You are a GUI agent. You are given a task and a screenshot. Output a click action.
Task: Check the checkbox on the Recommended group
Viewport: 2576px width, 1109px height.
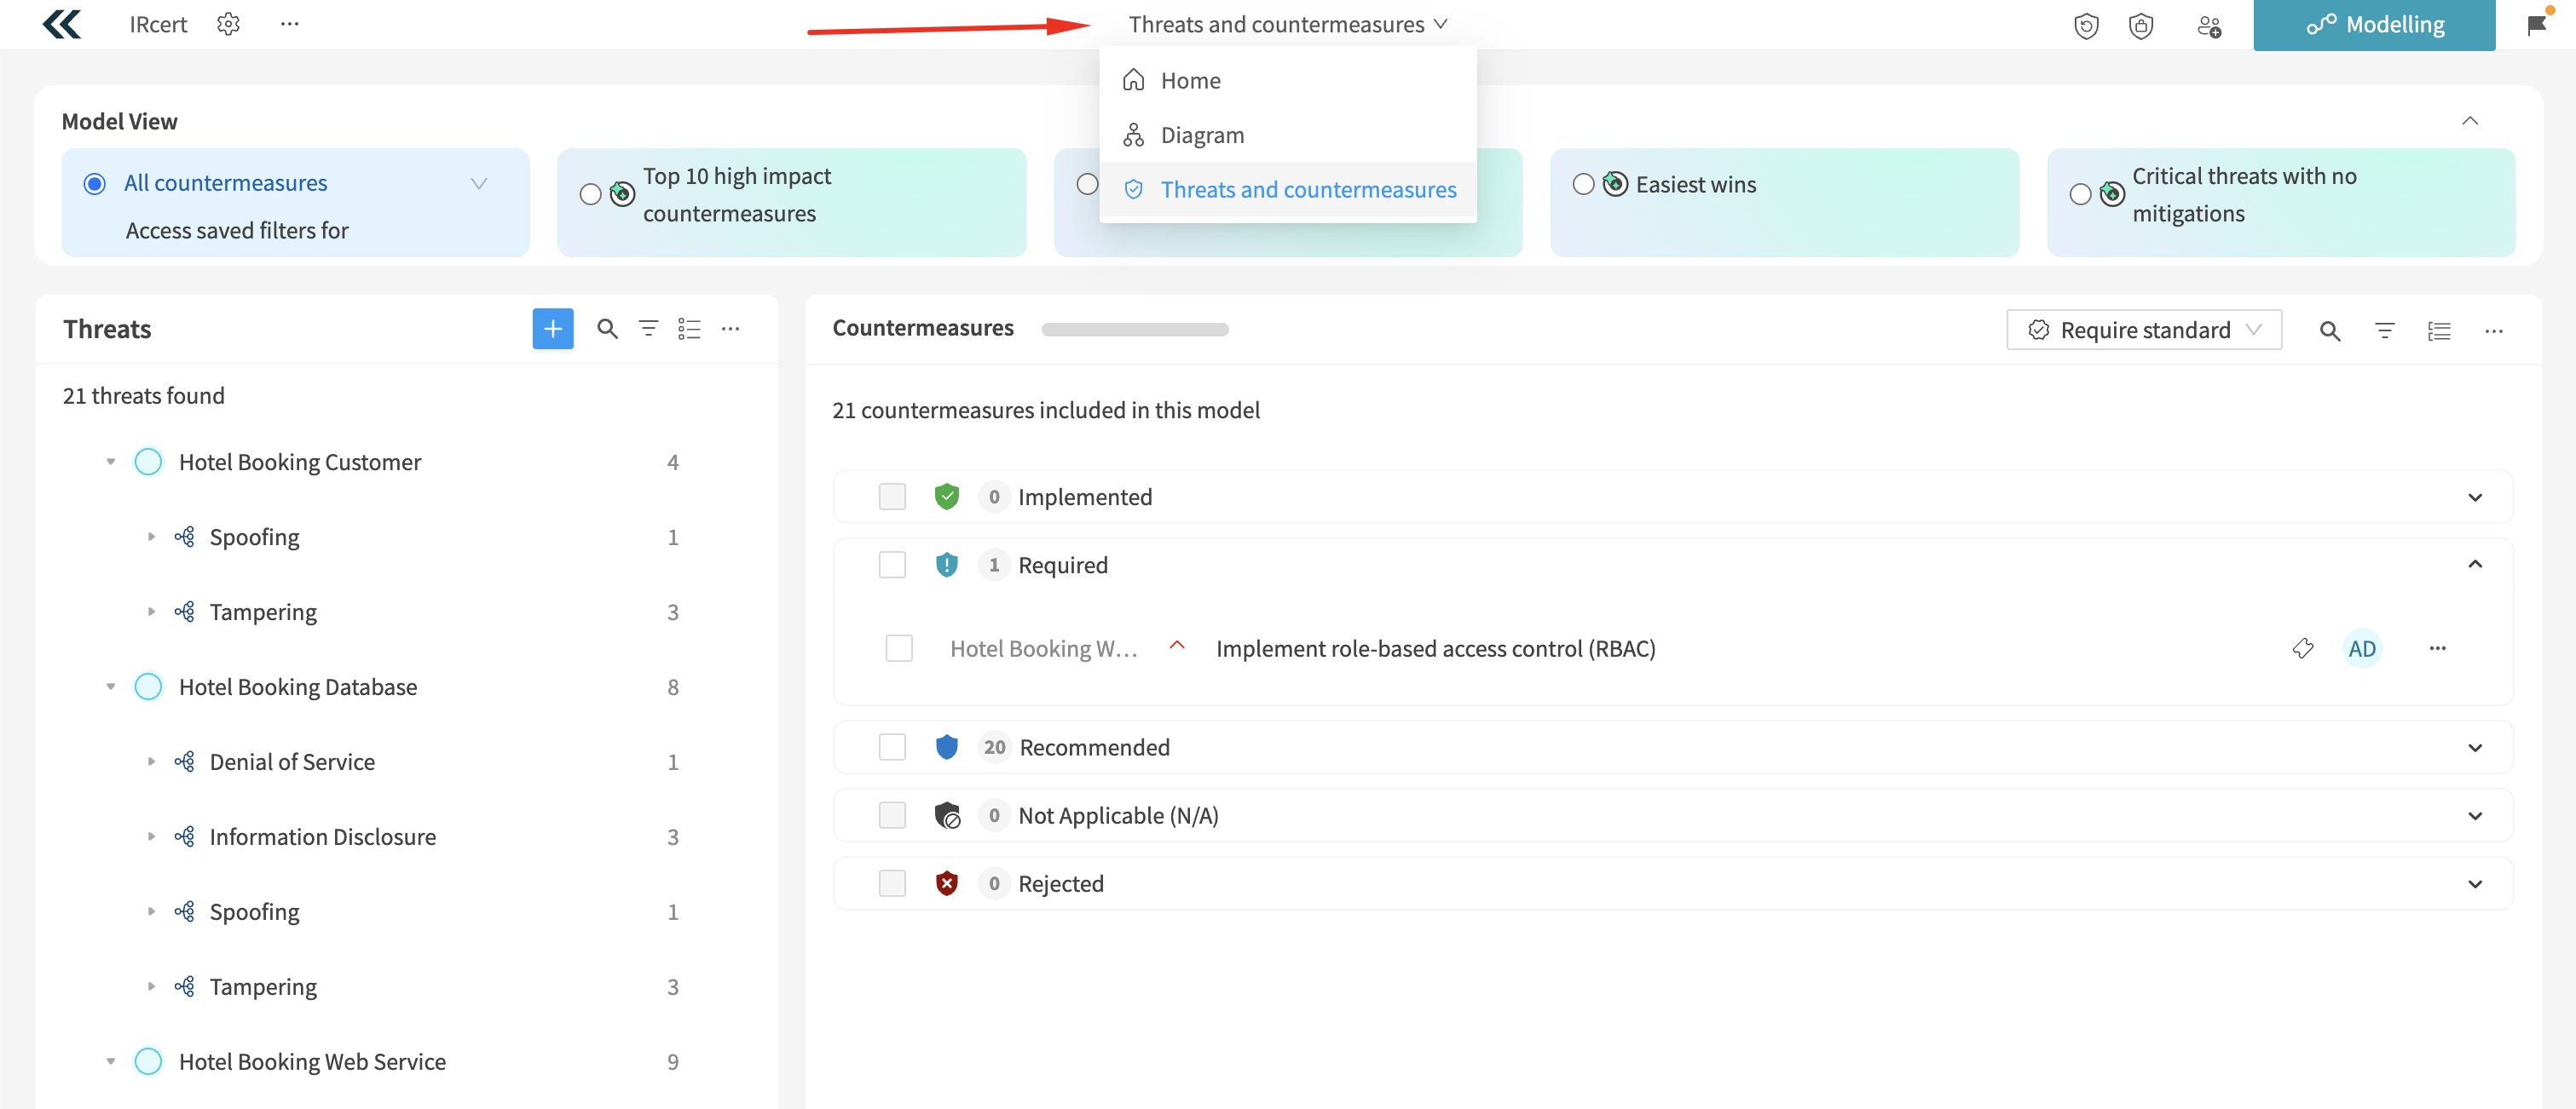[x=892, y=746]
